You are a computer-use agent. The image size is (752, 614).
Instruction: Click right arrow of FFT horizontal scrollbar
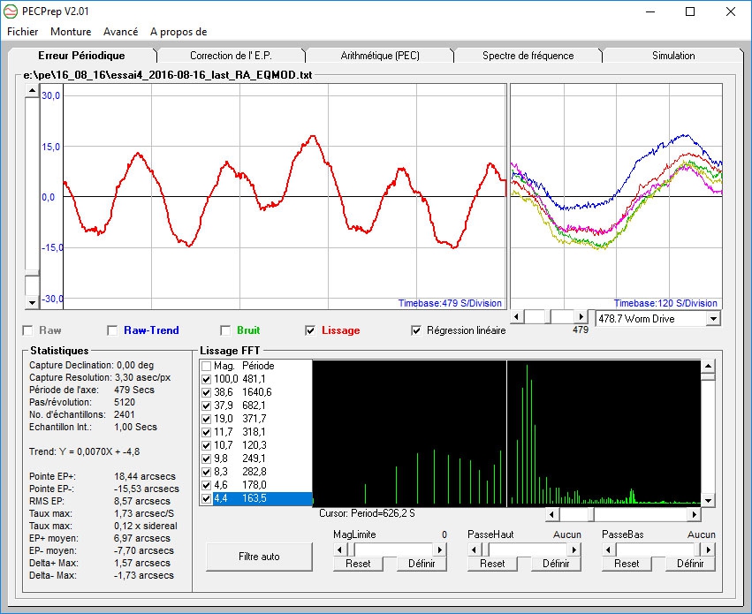(x=694, y=515)
